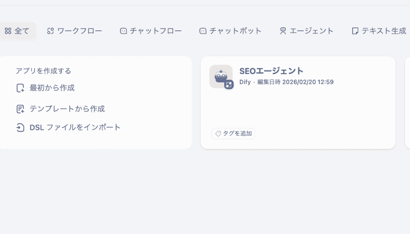Click the template icon for テンプレートから作成
The image size is (410, 234).
point(20,109)
